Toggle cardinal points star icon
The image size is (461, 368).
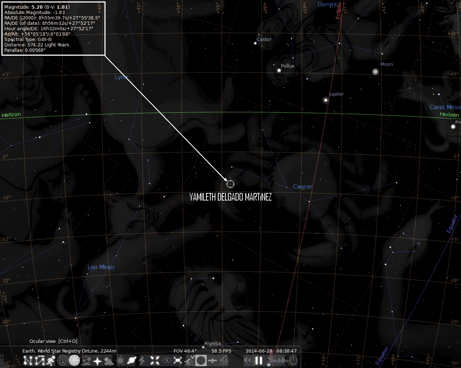click(x=98, y=360)
